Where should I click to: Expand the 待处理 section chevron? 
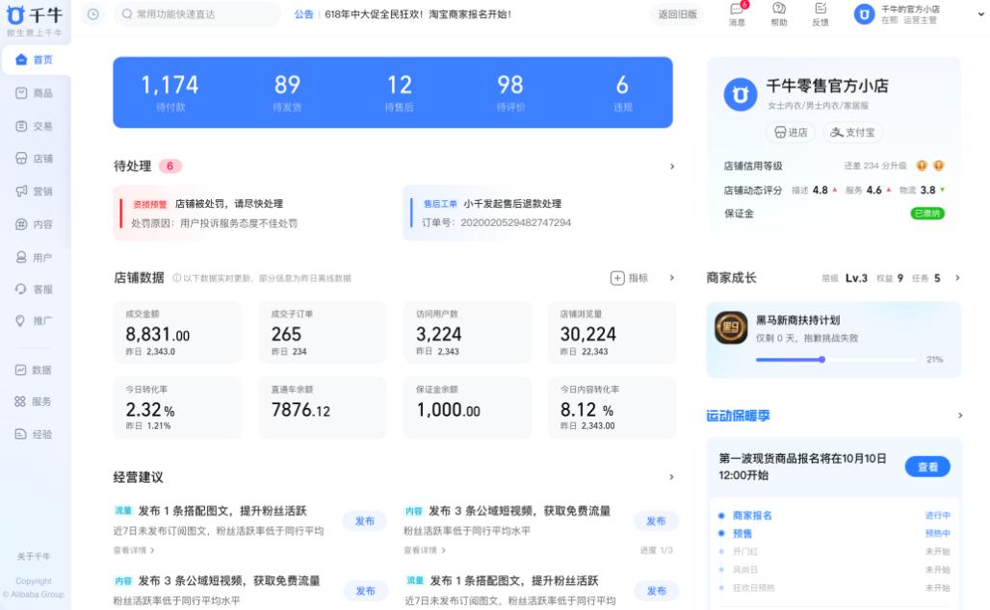pos(672,166)
